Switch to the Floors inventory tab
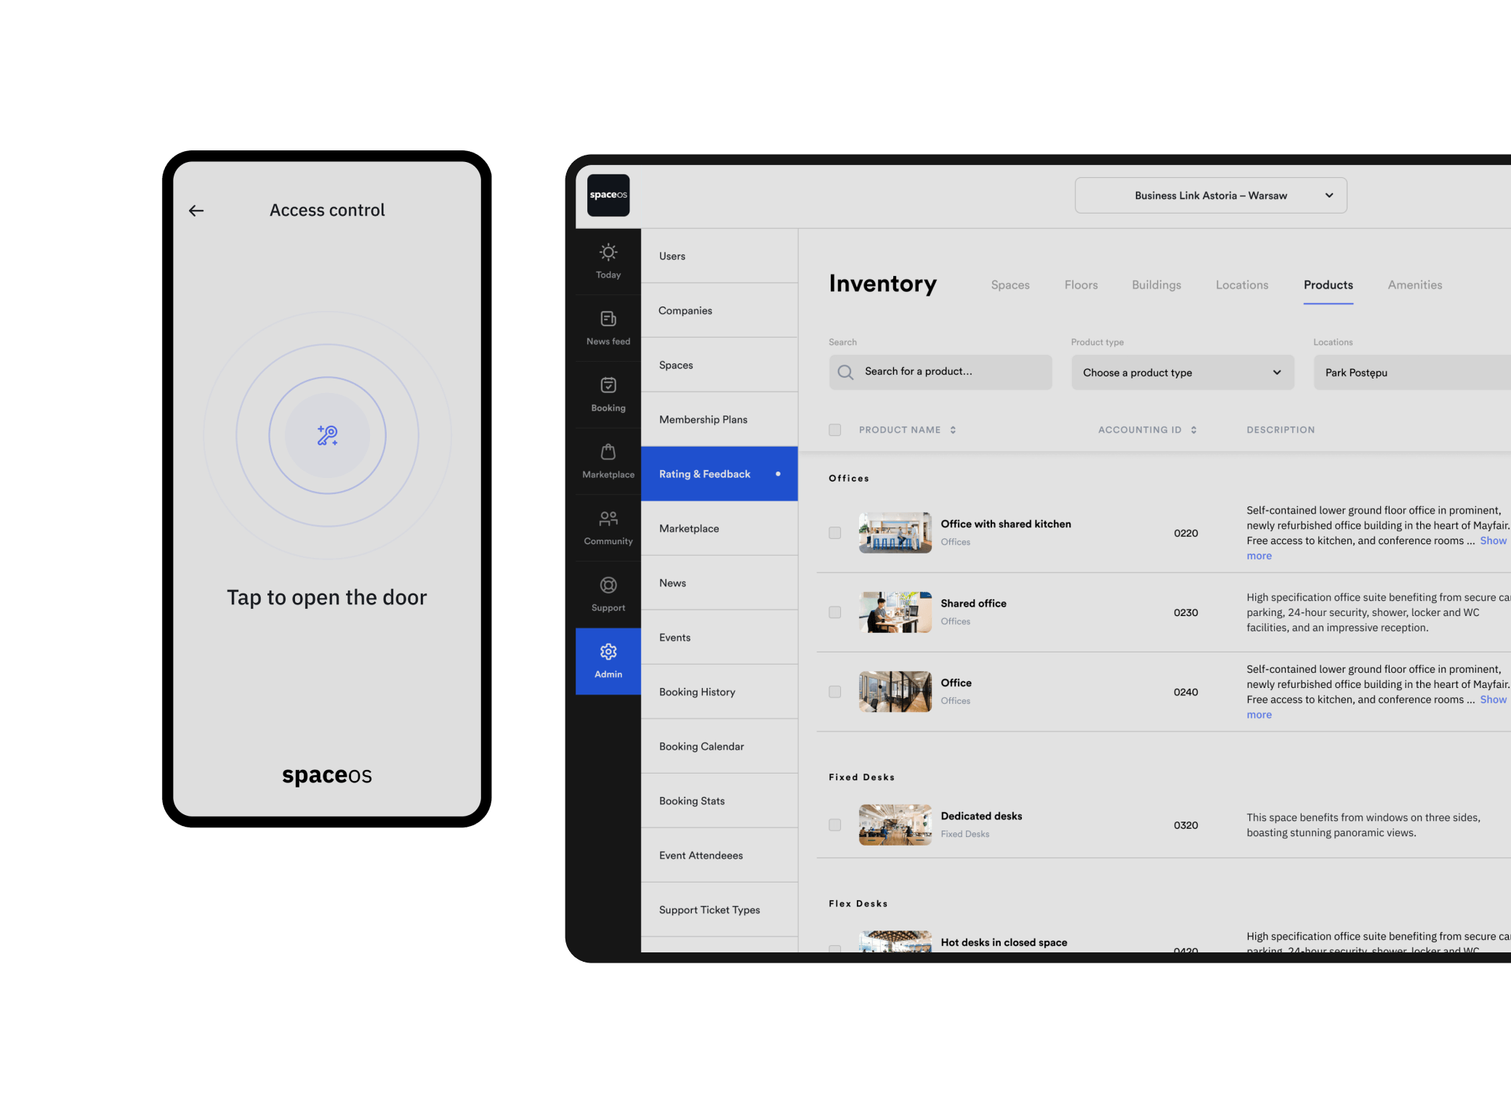This screenshot has height=1118, width=1511. click(1081, 285)
